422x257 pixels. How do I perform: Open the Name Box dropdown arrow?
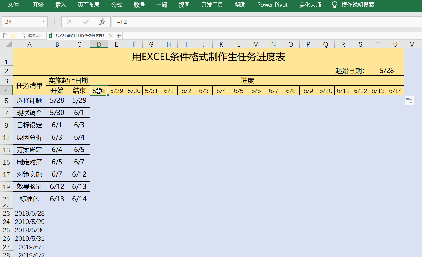(x=43, y=22)
